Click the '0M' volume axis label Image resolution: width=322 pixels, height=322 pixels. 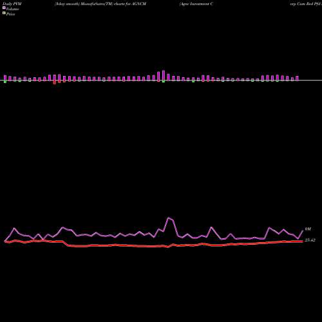pyautogui.click(x=308, y=229)
